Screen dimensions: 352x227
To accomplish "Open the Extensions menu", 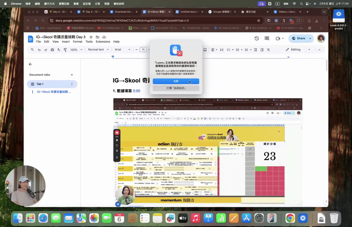I will [x=103, y=41].
